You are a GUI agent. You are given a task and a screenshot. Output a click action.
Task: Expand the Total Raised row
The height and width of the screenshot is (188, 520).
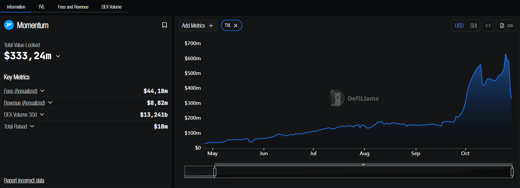click(32, 127)
